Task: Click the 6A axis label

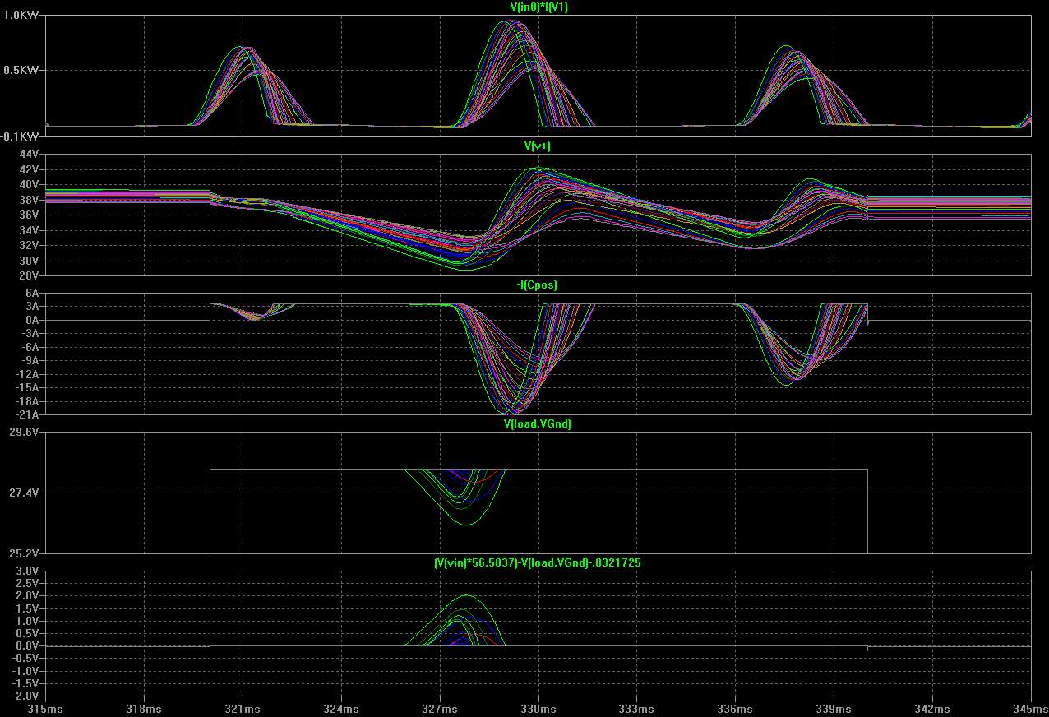Action: coord(32,294)
